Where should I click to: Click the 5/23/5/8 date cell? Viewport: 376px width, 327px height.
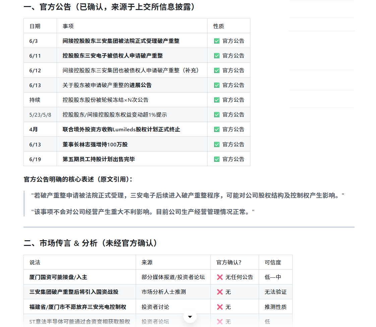click(x=40, y=115)
